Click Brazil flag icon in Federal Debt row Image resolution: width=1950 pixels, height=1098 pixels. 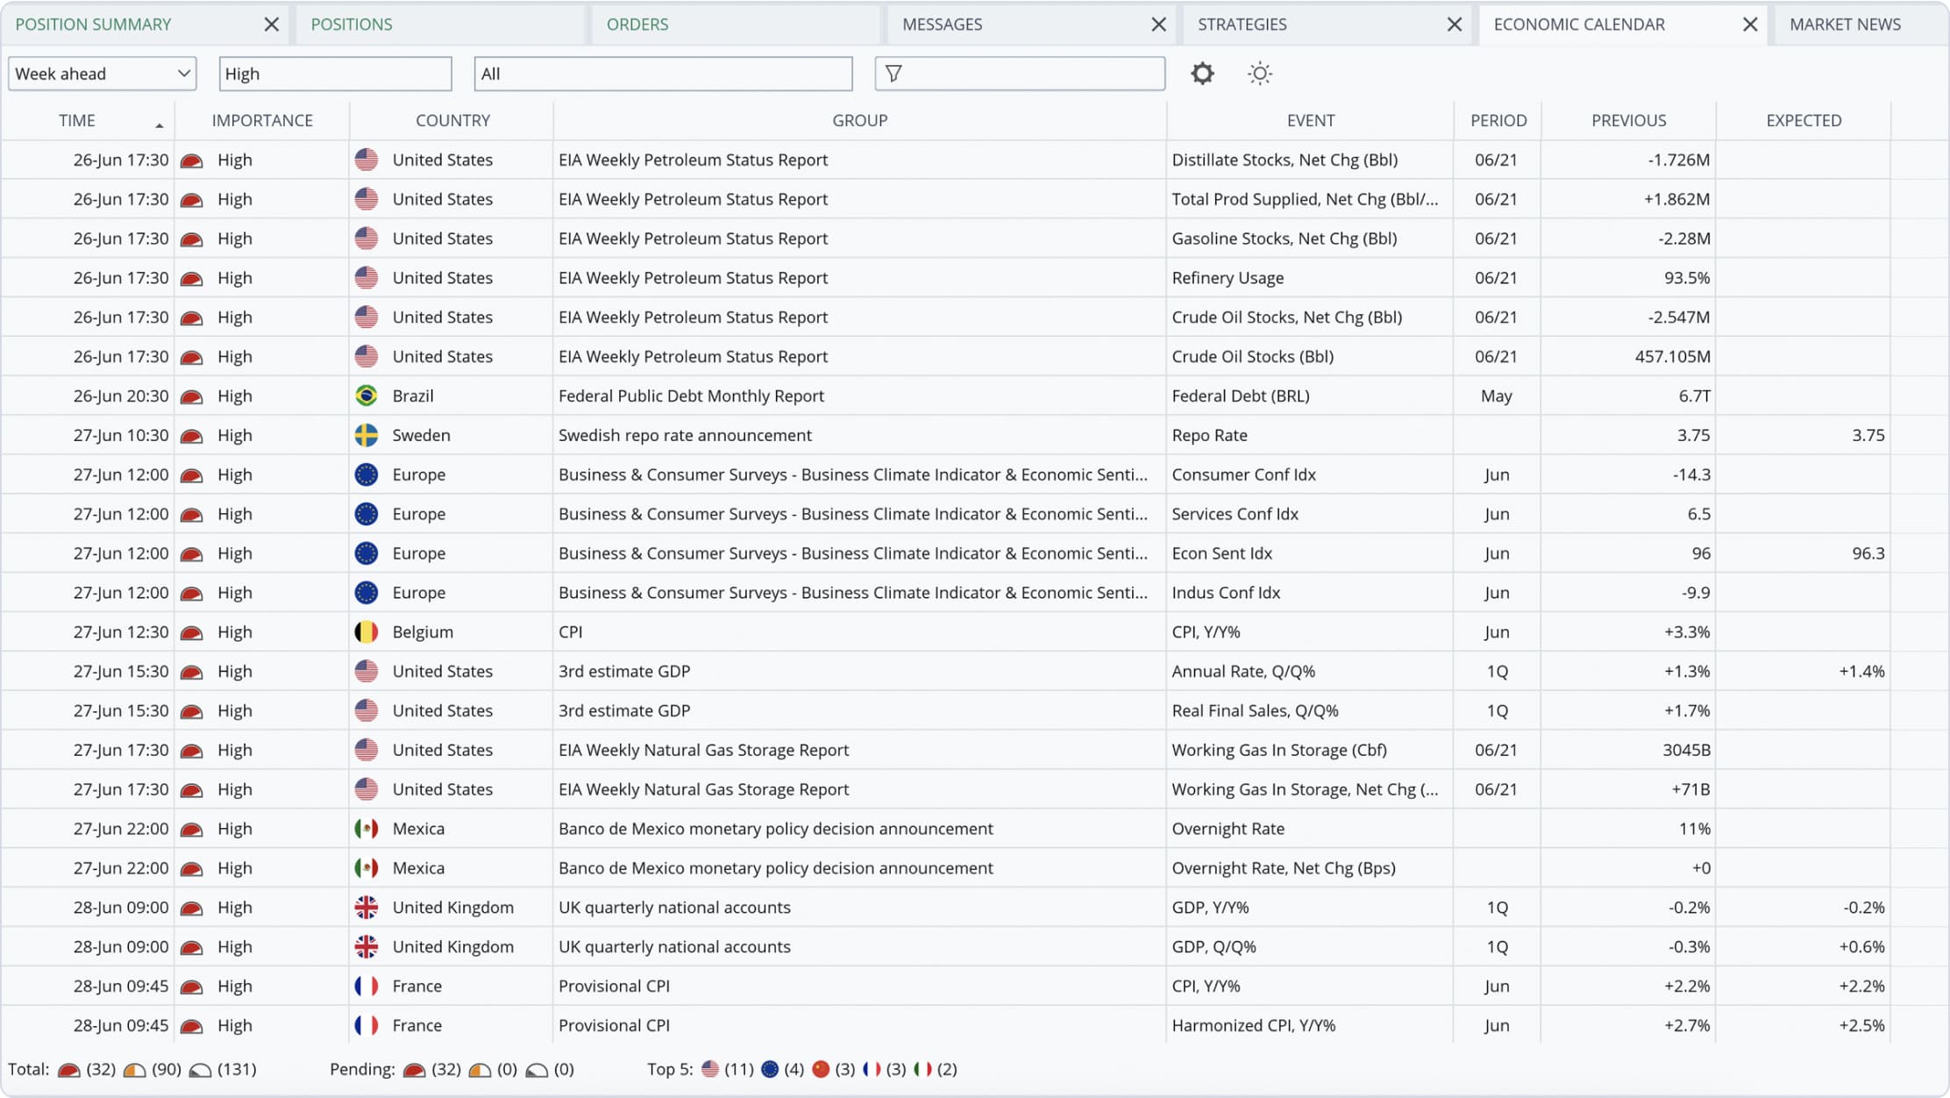[x=367, y=396]
